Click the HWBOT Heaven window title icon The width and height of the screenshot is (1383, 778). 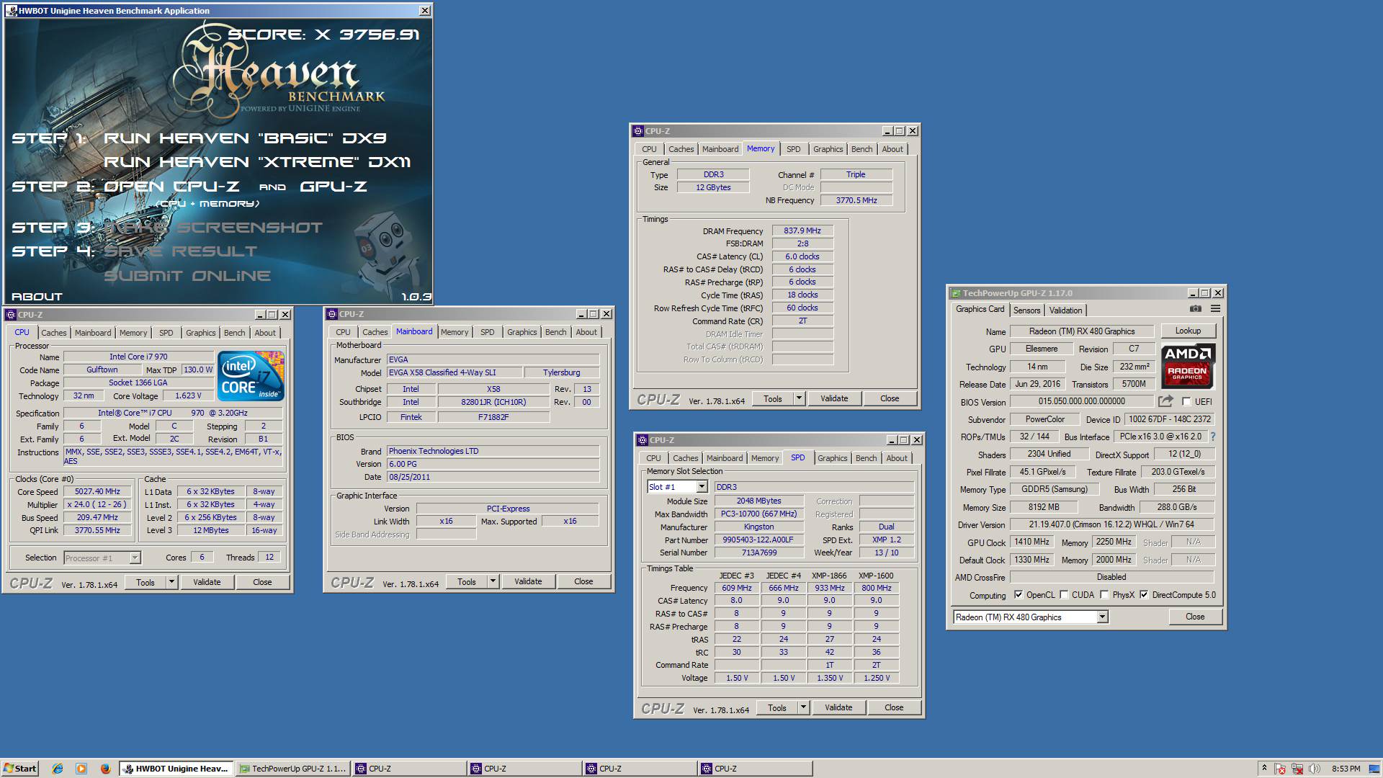pyautogui.click(x=12, y=11)
